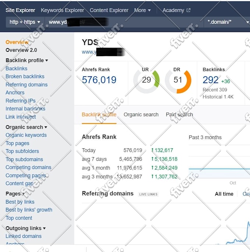Open the Backlinks report
This screenshot has width=250, height=252.
click(17, 68)
